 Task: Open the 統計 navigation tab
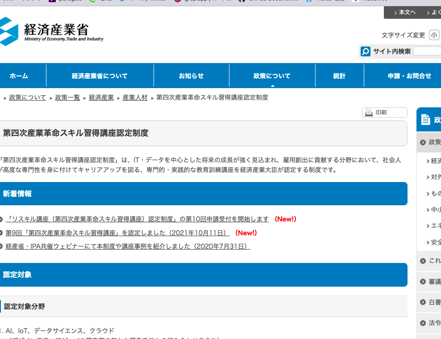pyautogui.click(x=340, y=76)
